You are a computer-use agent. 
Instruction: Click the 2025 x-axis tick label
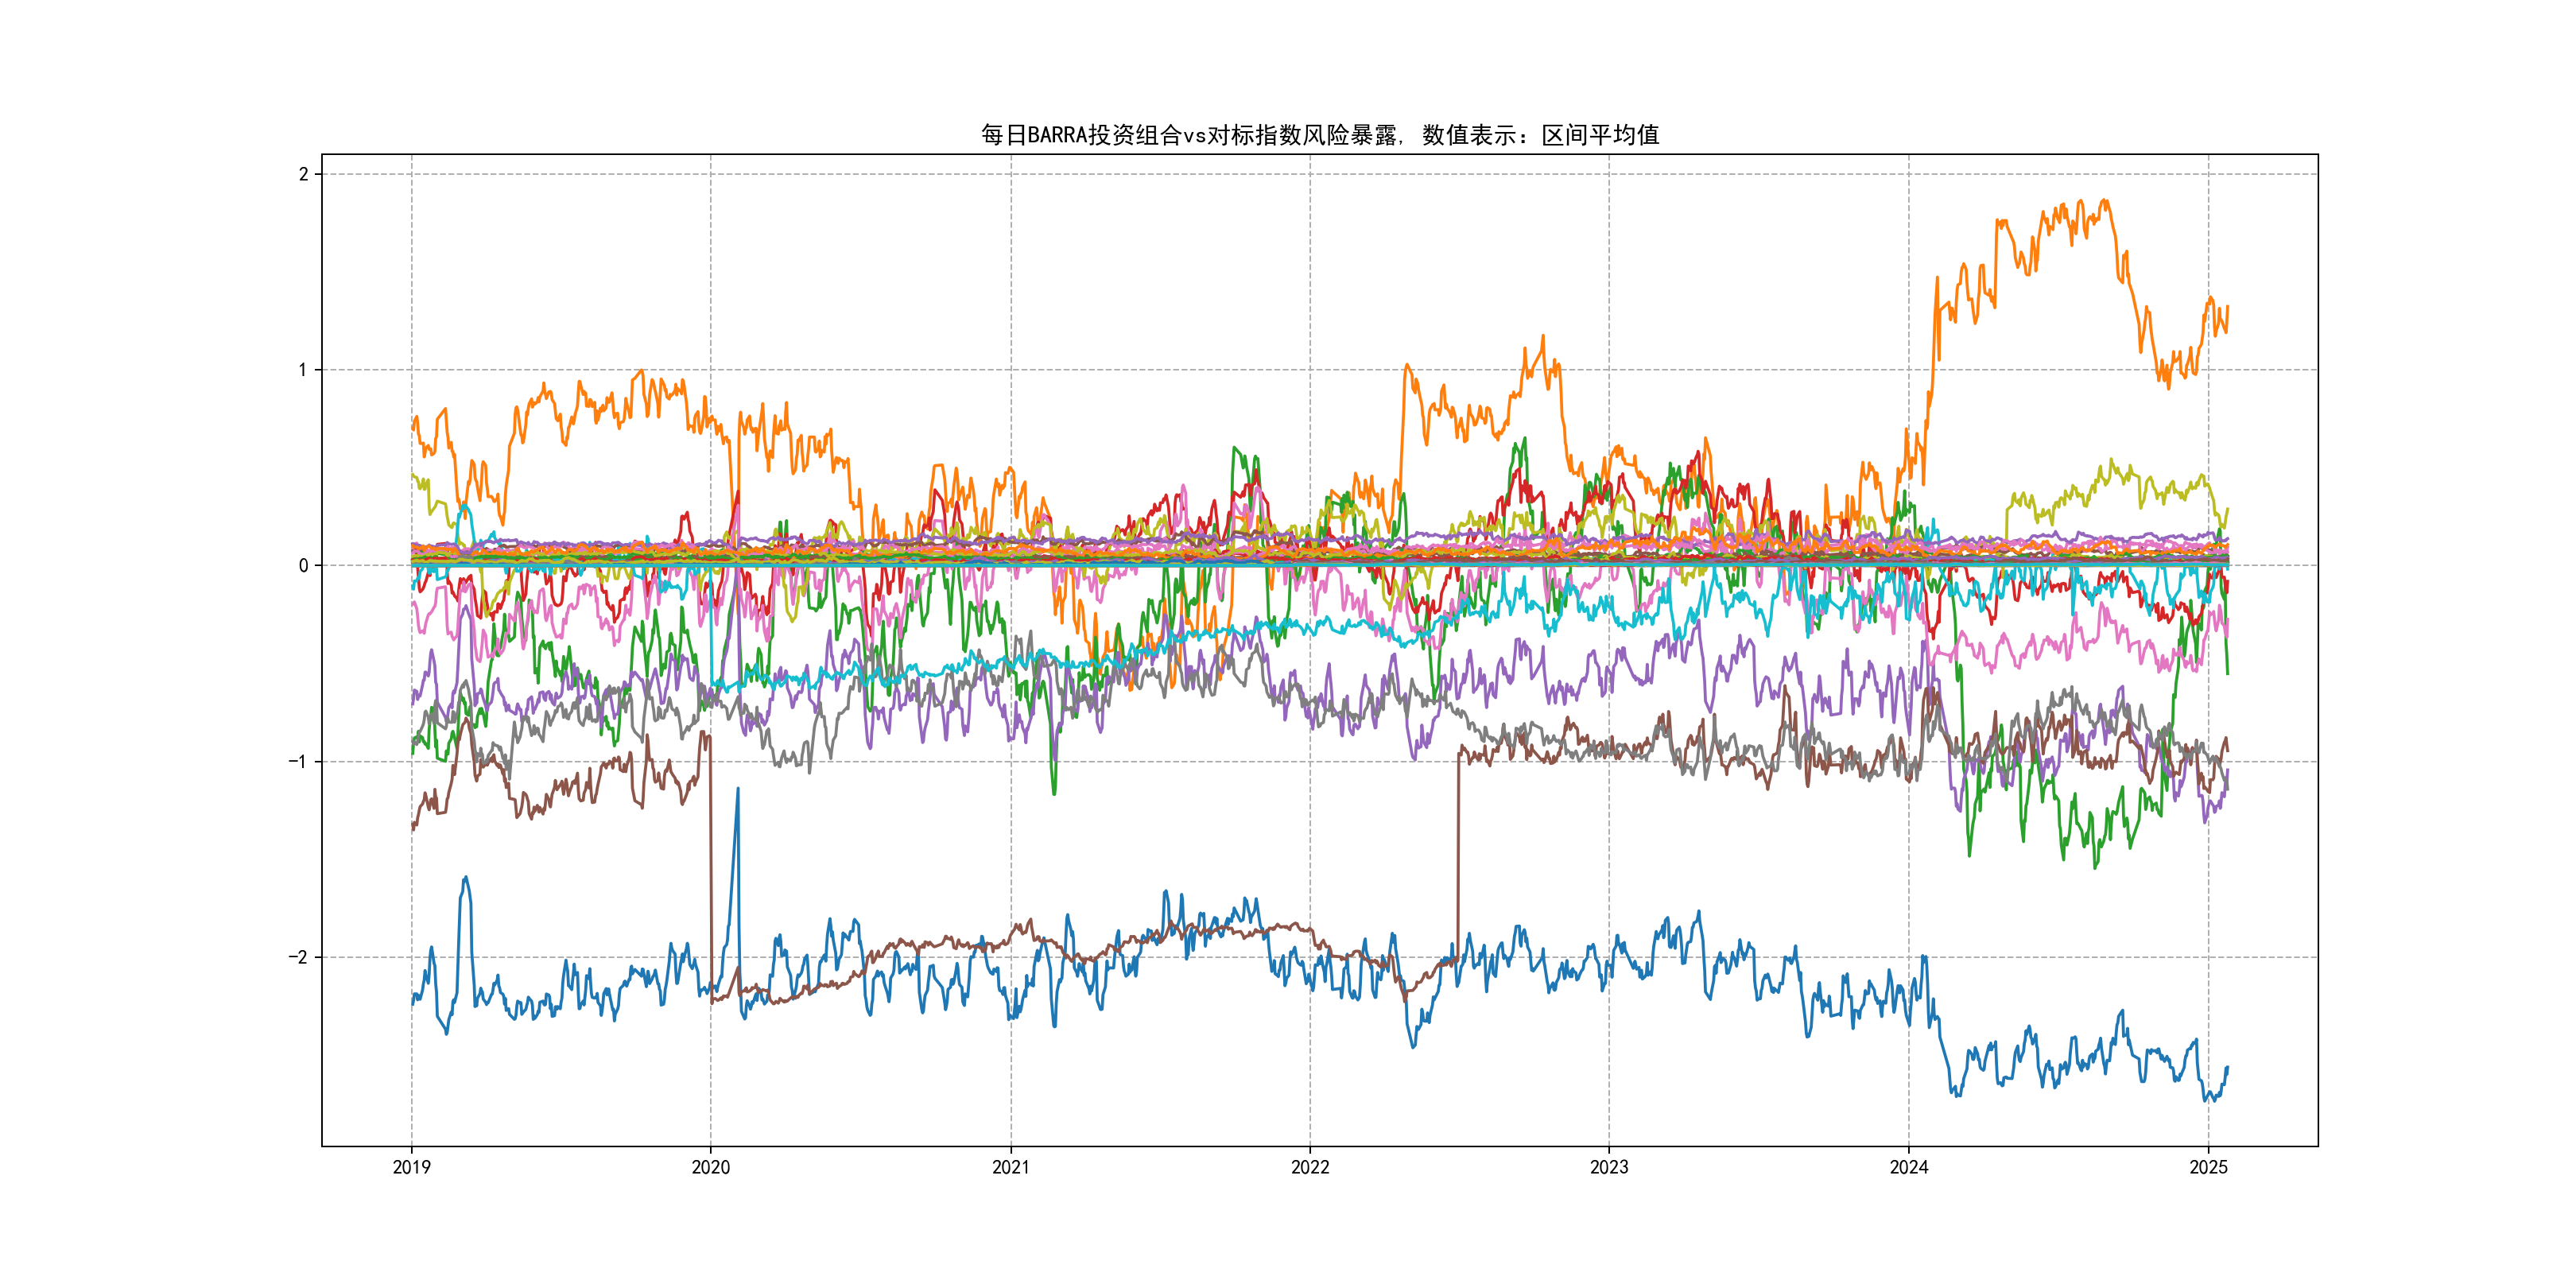pos(2208,1167)
